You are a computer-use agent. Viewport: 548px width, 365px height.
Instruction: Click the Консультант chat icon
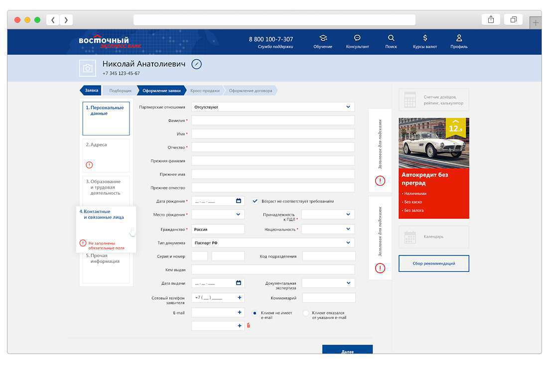pyautogui.click(x=357, y=38)
